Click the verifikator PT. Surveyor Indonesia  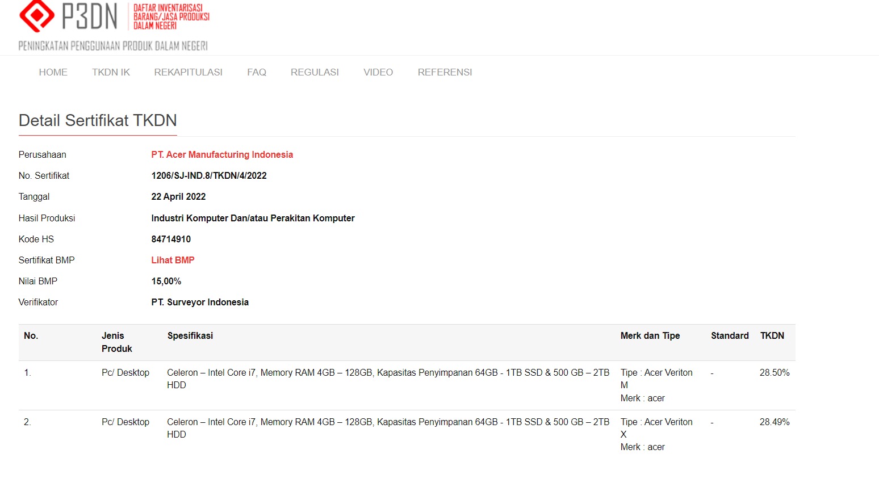click(x=200, y=302)
